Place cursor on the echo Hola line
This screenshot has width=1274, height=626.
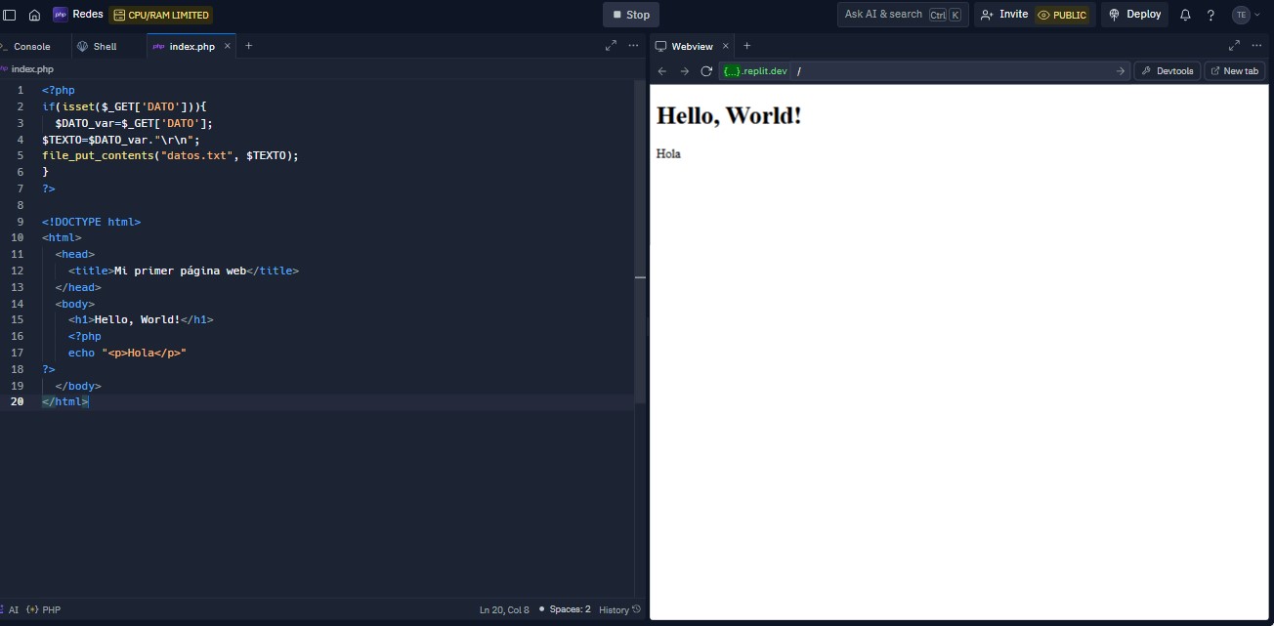(x=127, y=353)
